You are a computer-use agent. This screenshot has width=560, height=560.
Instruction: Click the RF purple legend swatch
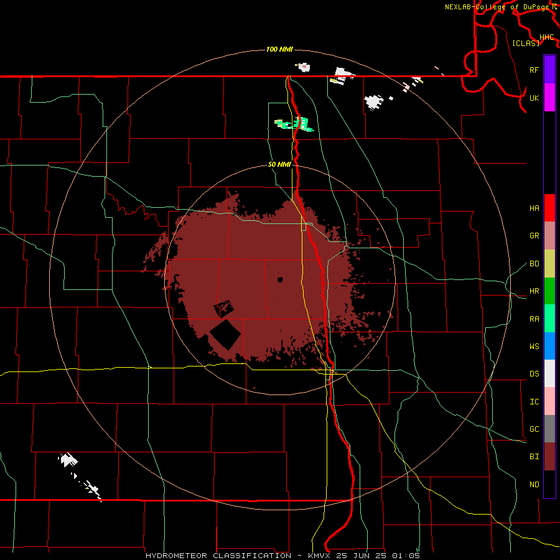point(549,70)
